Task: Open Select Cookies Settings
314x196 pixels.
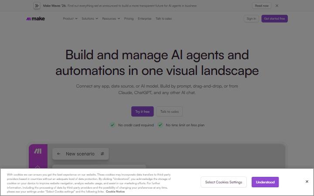Action: (223, 182)
